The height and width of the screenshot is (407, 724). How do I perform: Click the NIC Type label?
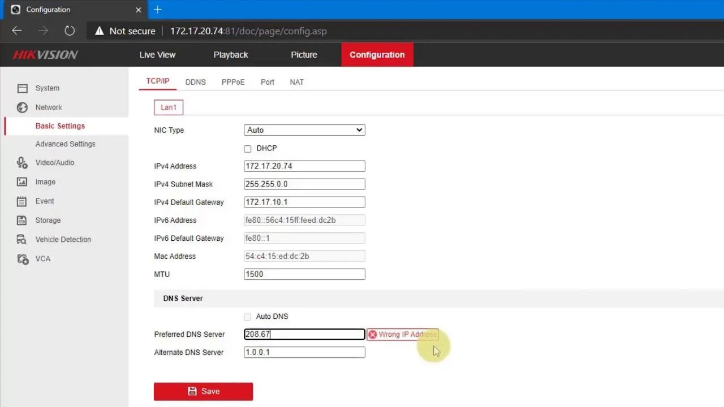169,131
